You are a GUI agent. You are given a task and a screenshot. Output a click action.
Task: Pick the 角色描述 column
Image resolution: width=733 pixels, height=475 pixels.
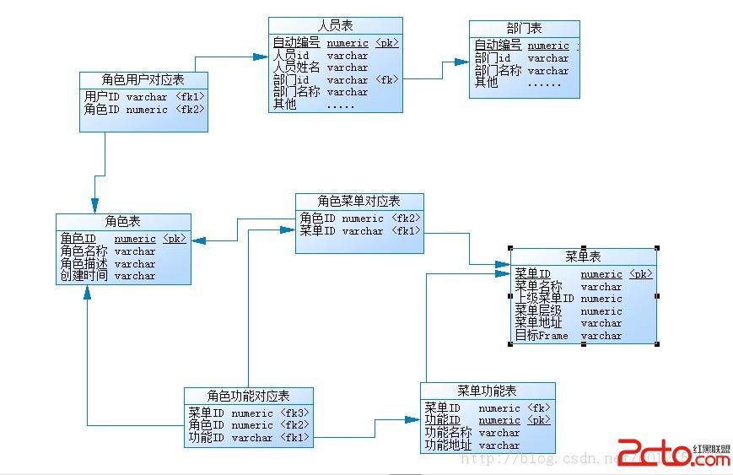(x=107, y=264)
